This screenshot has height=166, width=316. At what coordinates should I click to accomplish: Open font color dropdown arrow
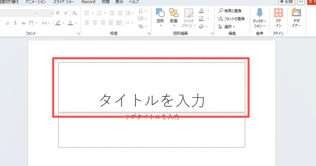(76, 23)
